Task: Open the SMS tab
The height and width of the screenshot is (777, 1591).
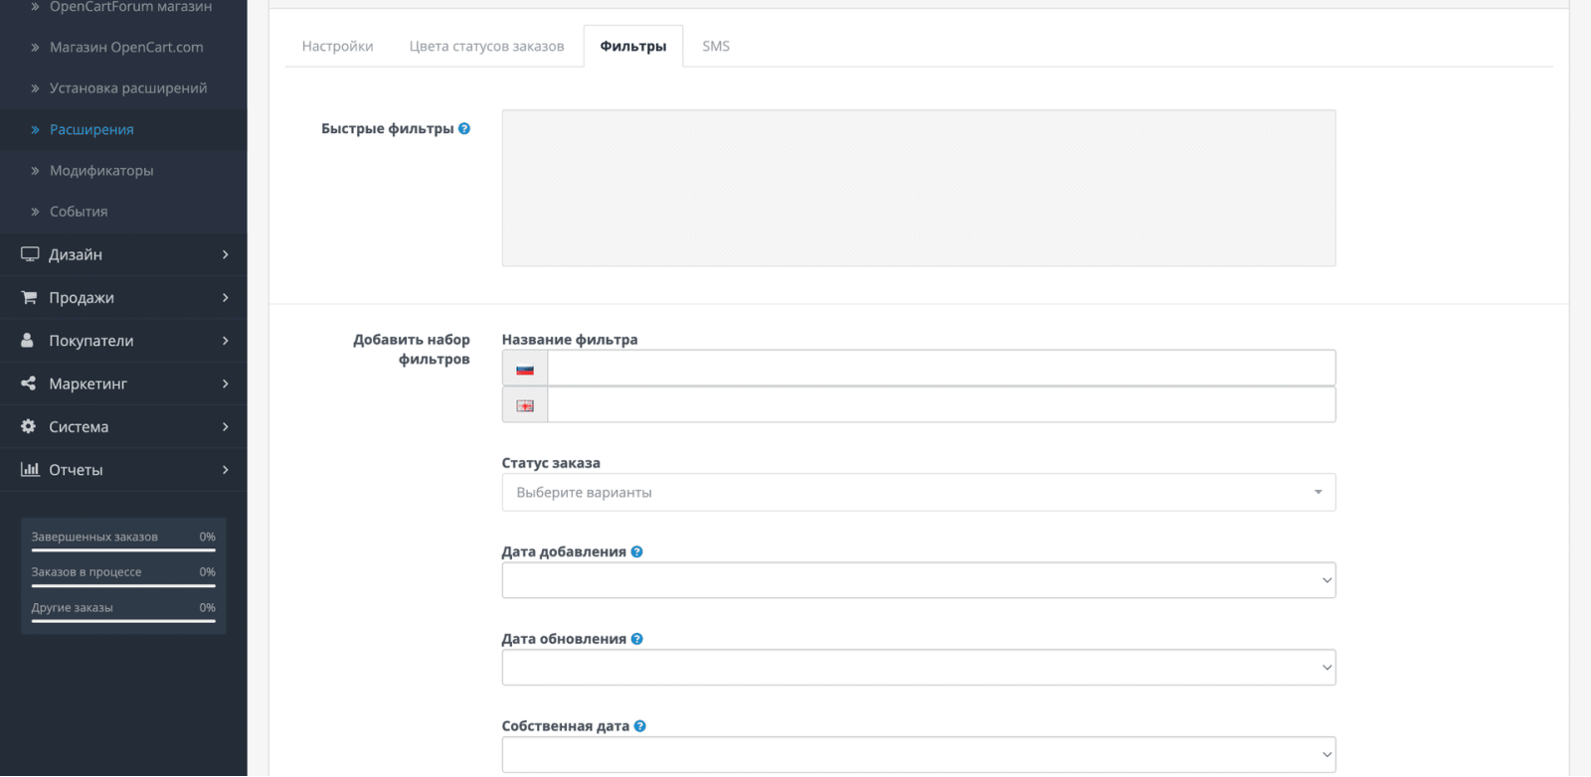Action: (x=716, y=47)
